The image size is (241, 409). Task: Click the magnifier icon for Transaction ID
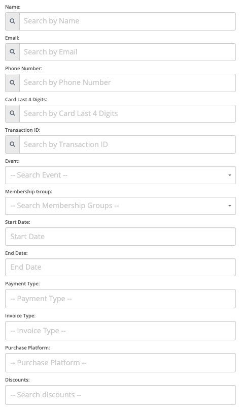pos(12,144)
